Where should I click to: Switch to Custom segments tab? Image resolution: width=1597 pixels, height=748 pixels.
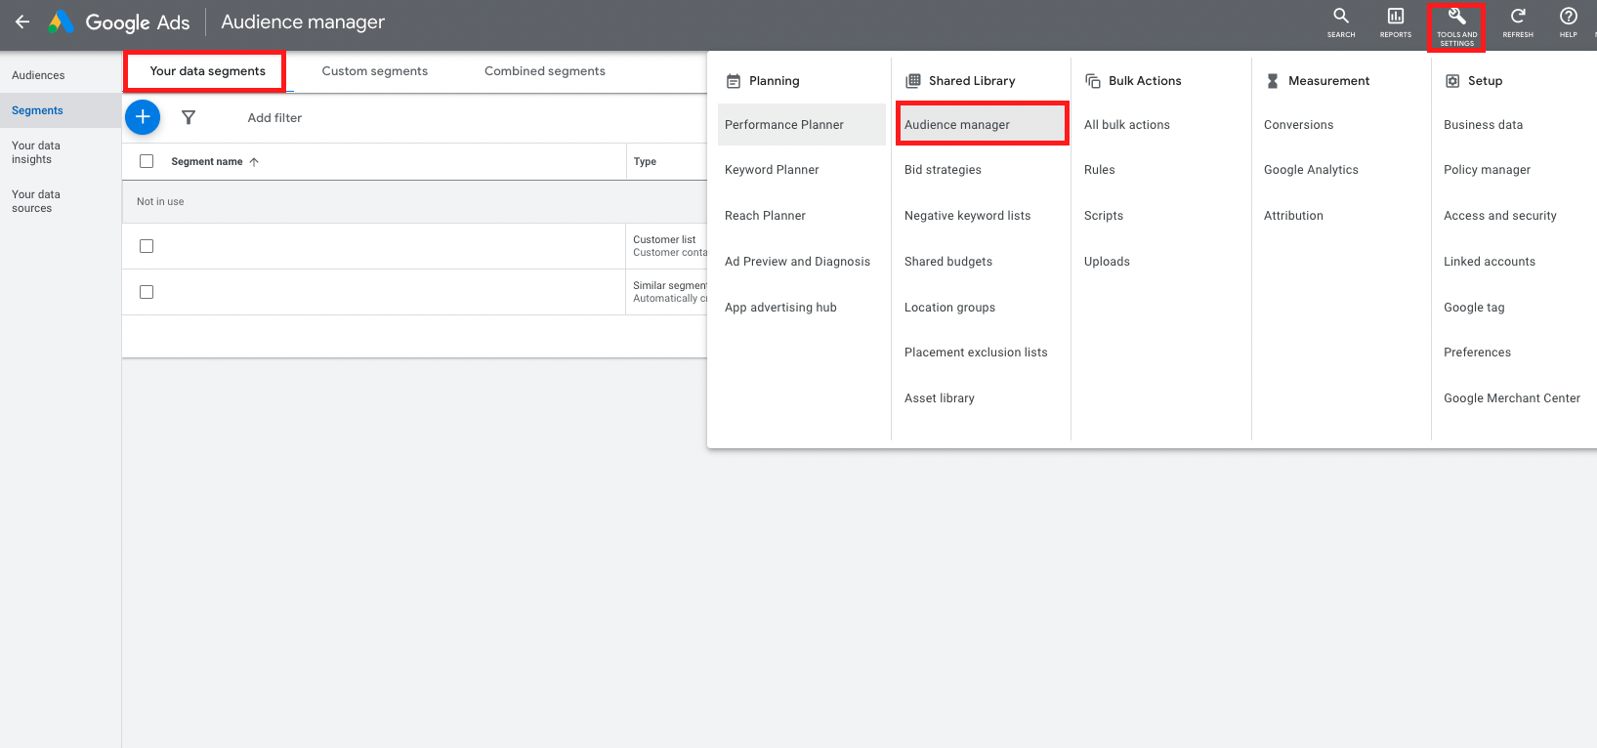(375, 71)
